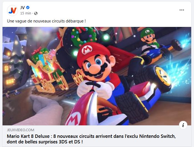The height and width of the screenshot is (147, 194).
Task: Open the JEUXVIDEO.COM source domain
Action: [21, 130]
